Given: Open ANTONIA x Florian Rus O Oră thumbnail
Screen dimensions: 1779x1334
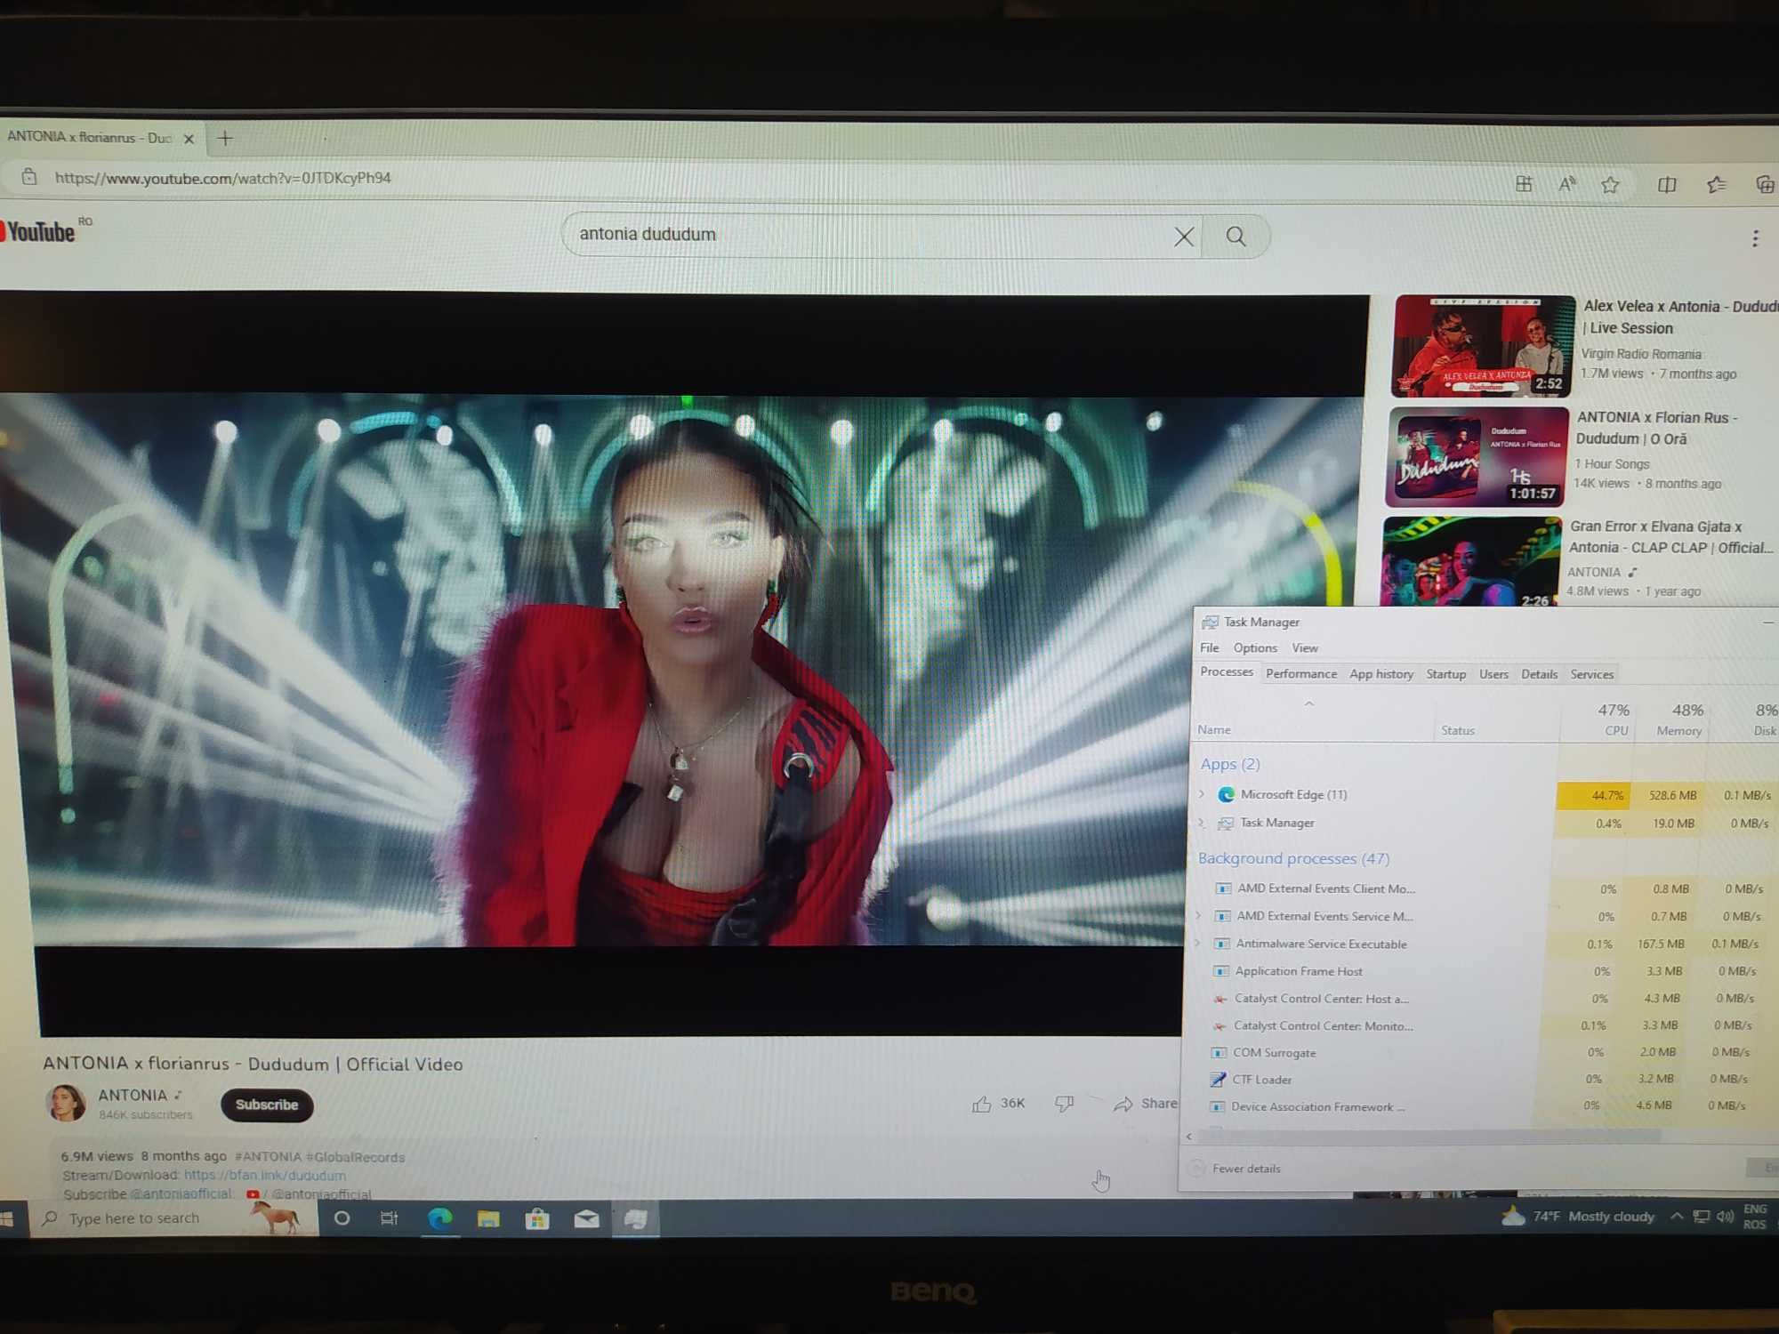Looking at the screenshot, I should 1477,457.
